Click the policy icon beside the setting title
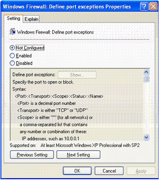The height and width of the screenshot is (181, 160). tap(13, 32)
